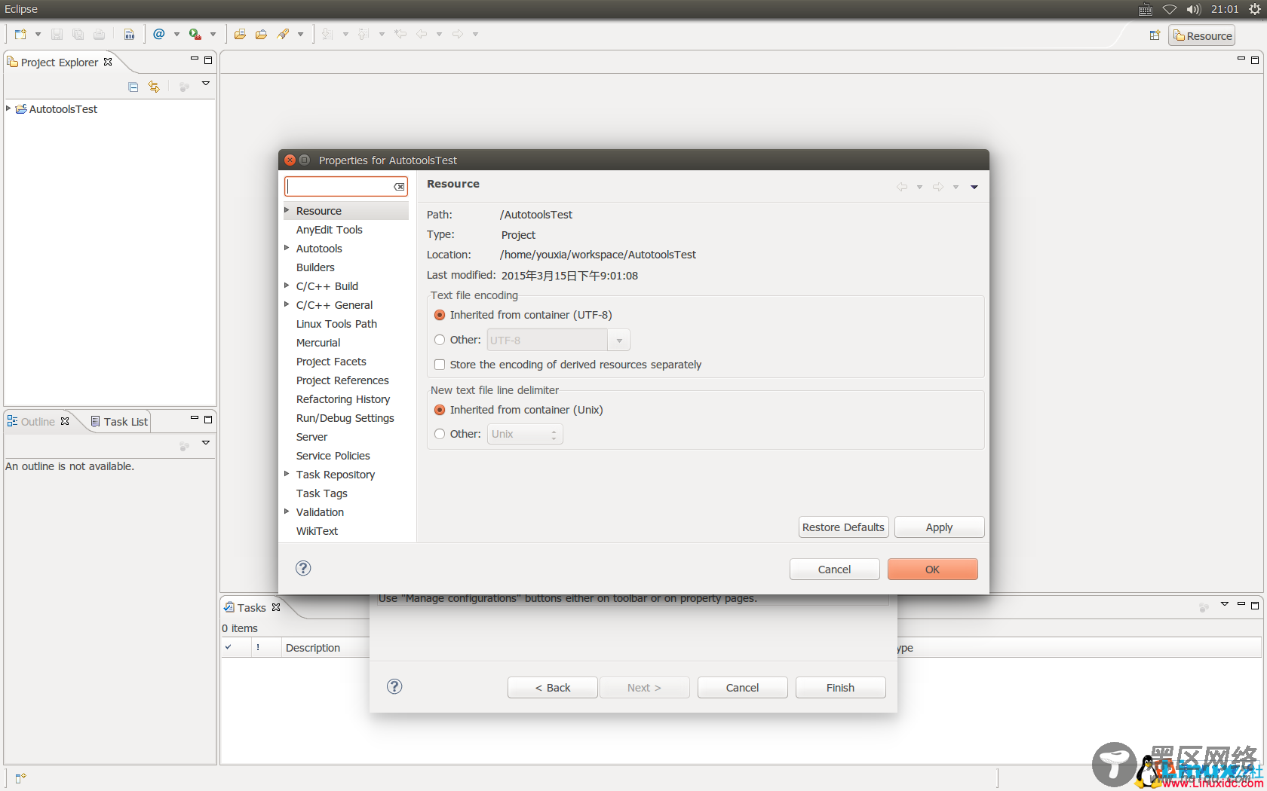Open dropdown next to the @ icon
This screenshot has height=791, width=1267.
[176, 35]
